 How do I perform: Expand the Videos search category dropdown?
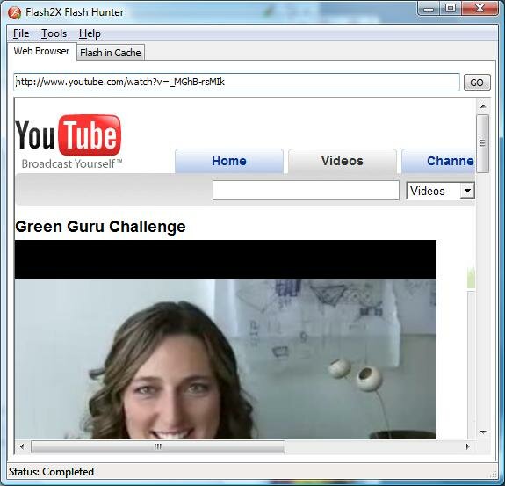coord(467,191)
